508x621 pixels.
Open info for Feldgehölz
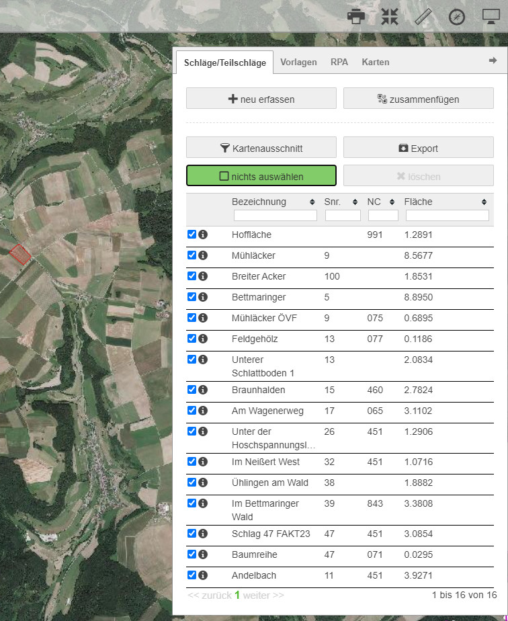(x=203, y=339)
